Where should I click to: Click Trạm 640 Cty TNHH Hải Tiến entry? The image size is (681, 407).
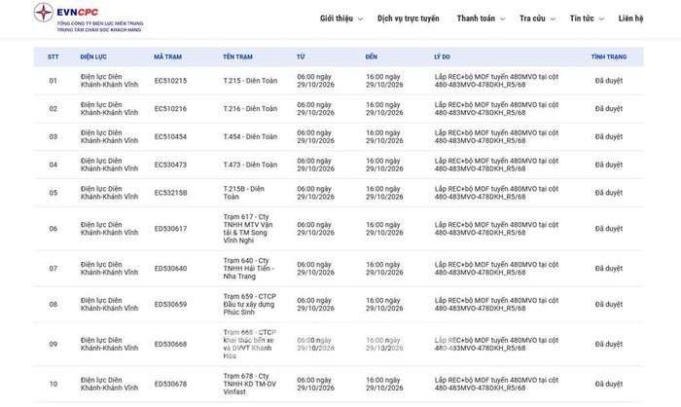click(x=248, y=269)
